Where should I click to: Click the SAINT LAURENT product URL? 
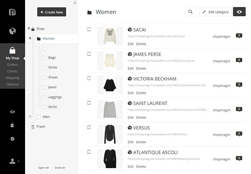pos(167,110)
